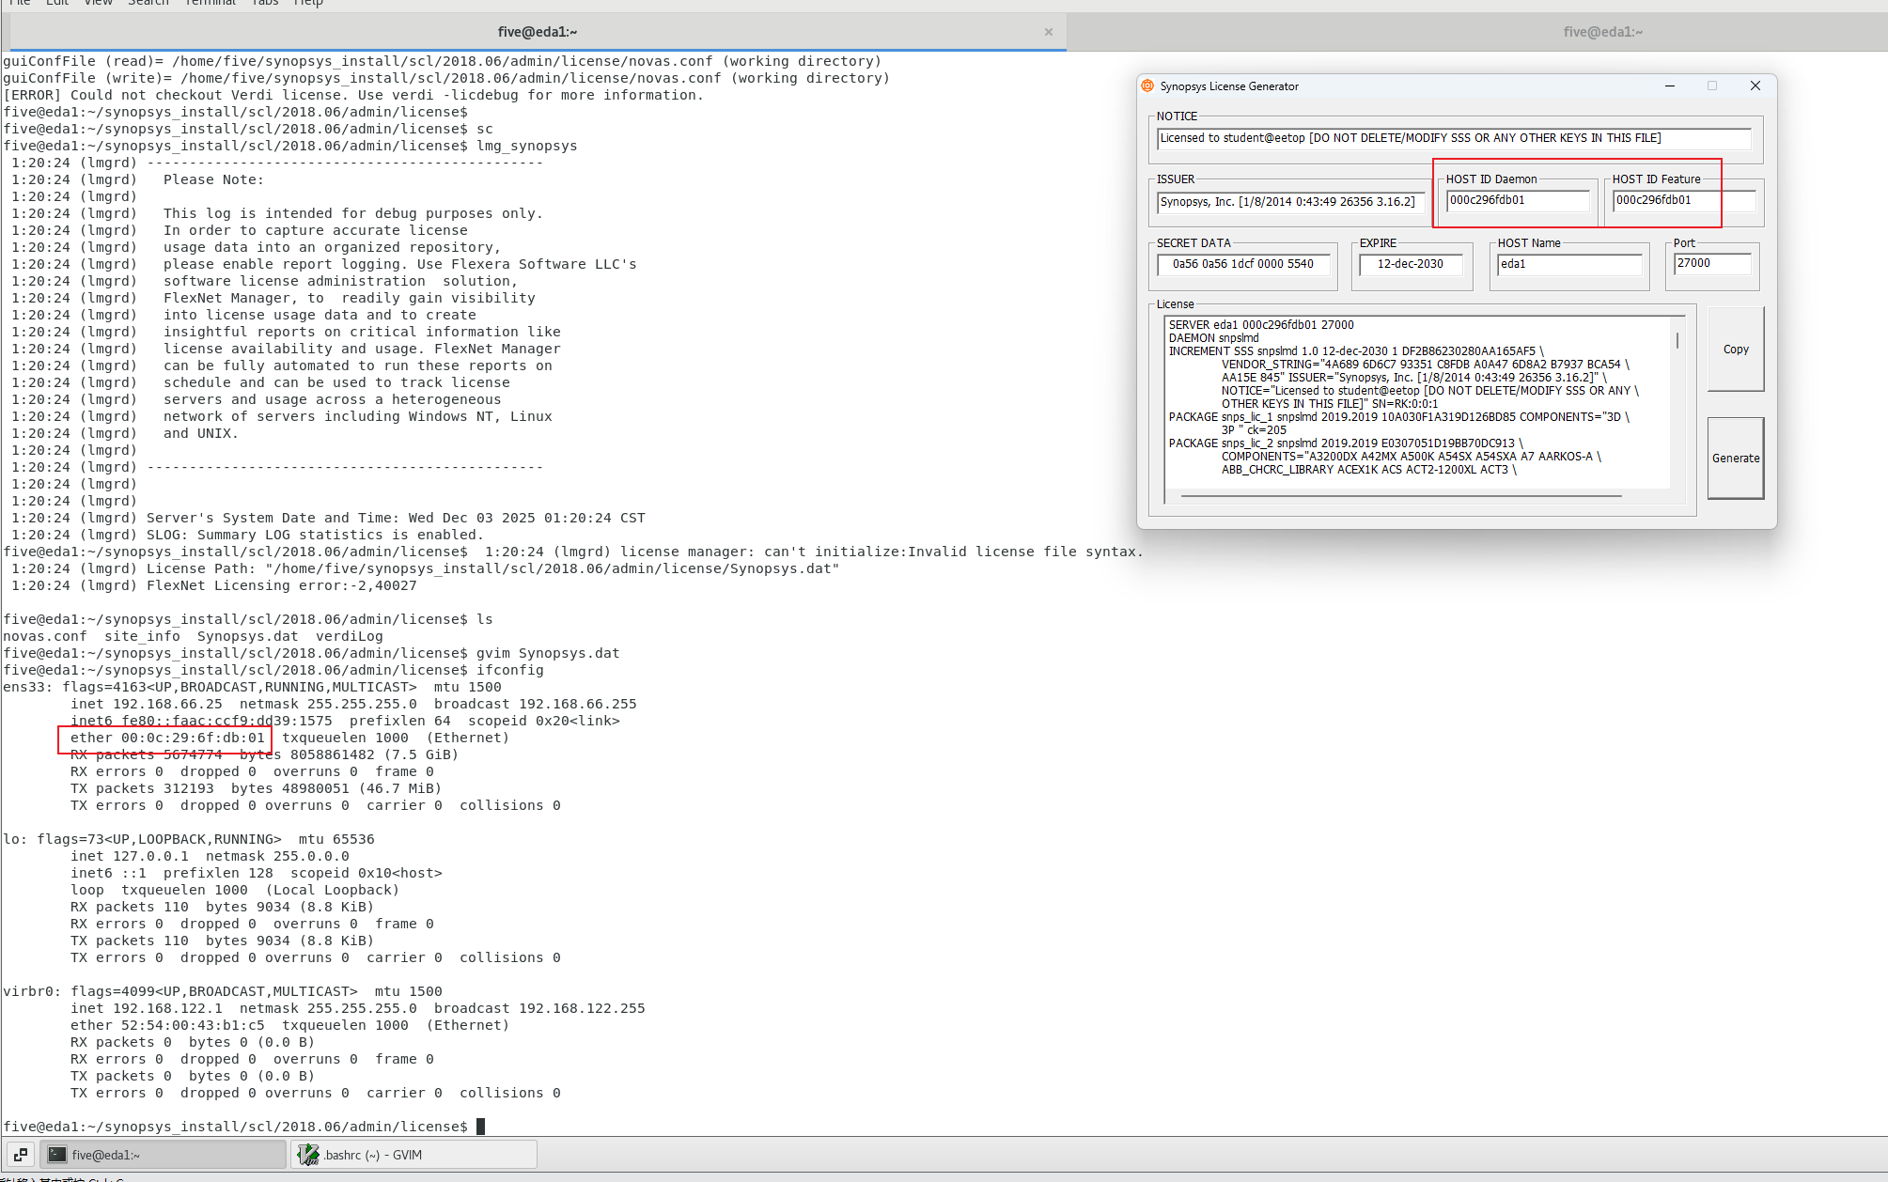Screen dimensions: 1888x1182
Task: Click the 'PACKAGE snps_lic_2' line in License box
Action: pos(1346,443)
